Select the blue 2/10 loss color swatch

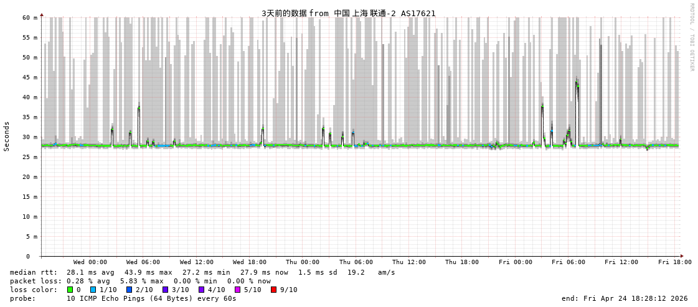pos(130,290)
